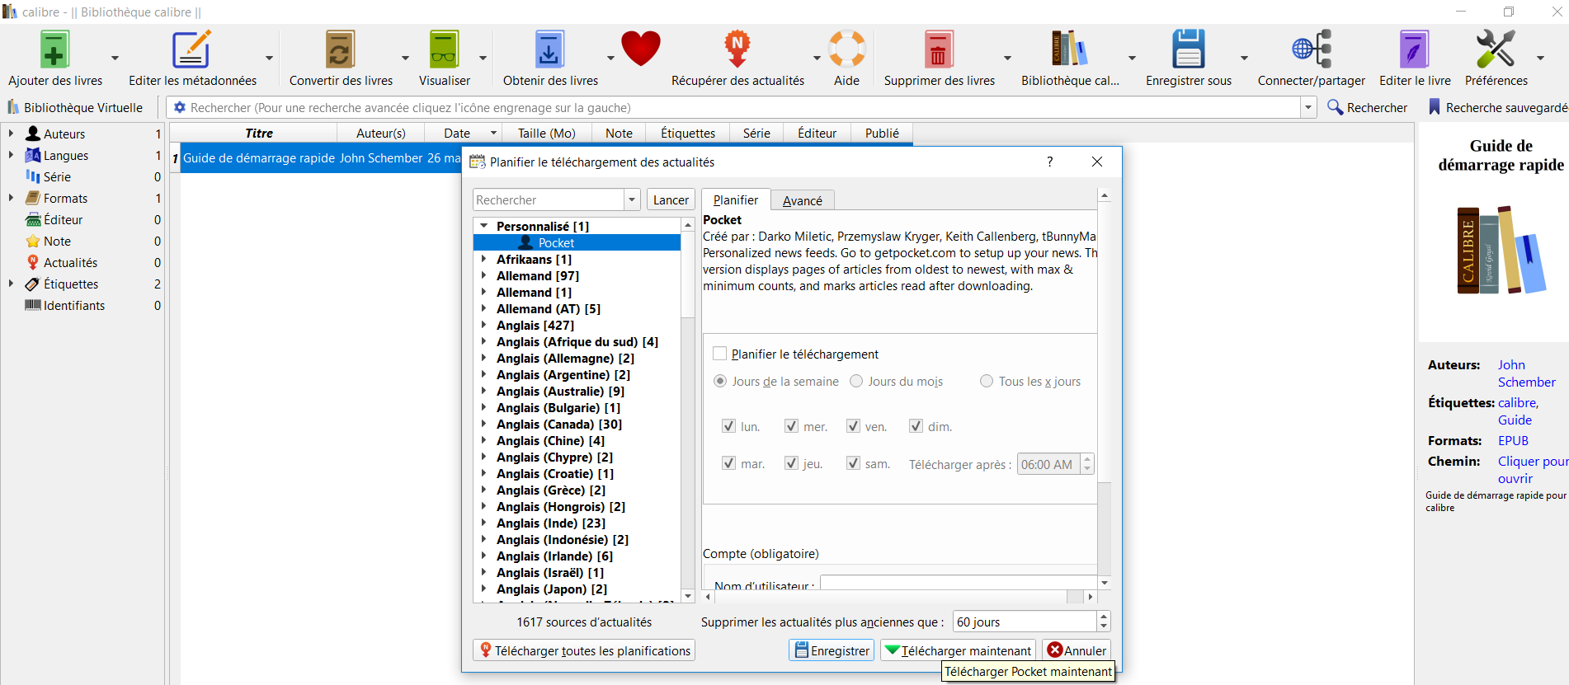This screenshot has width=1569, height=685.
Task: Click Connecter/partager network icon
Action: click(x=1311, y=50)
